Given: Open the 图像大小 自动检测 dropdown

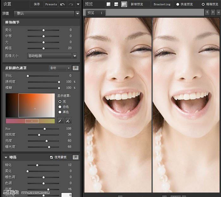Looking at the screenshot, I should (x=75, y=56).
